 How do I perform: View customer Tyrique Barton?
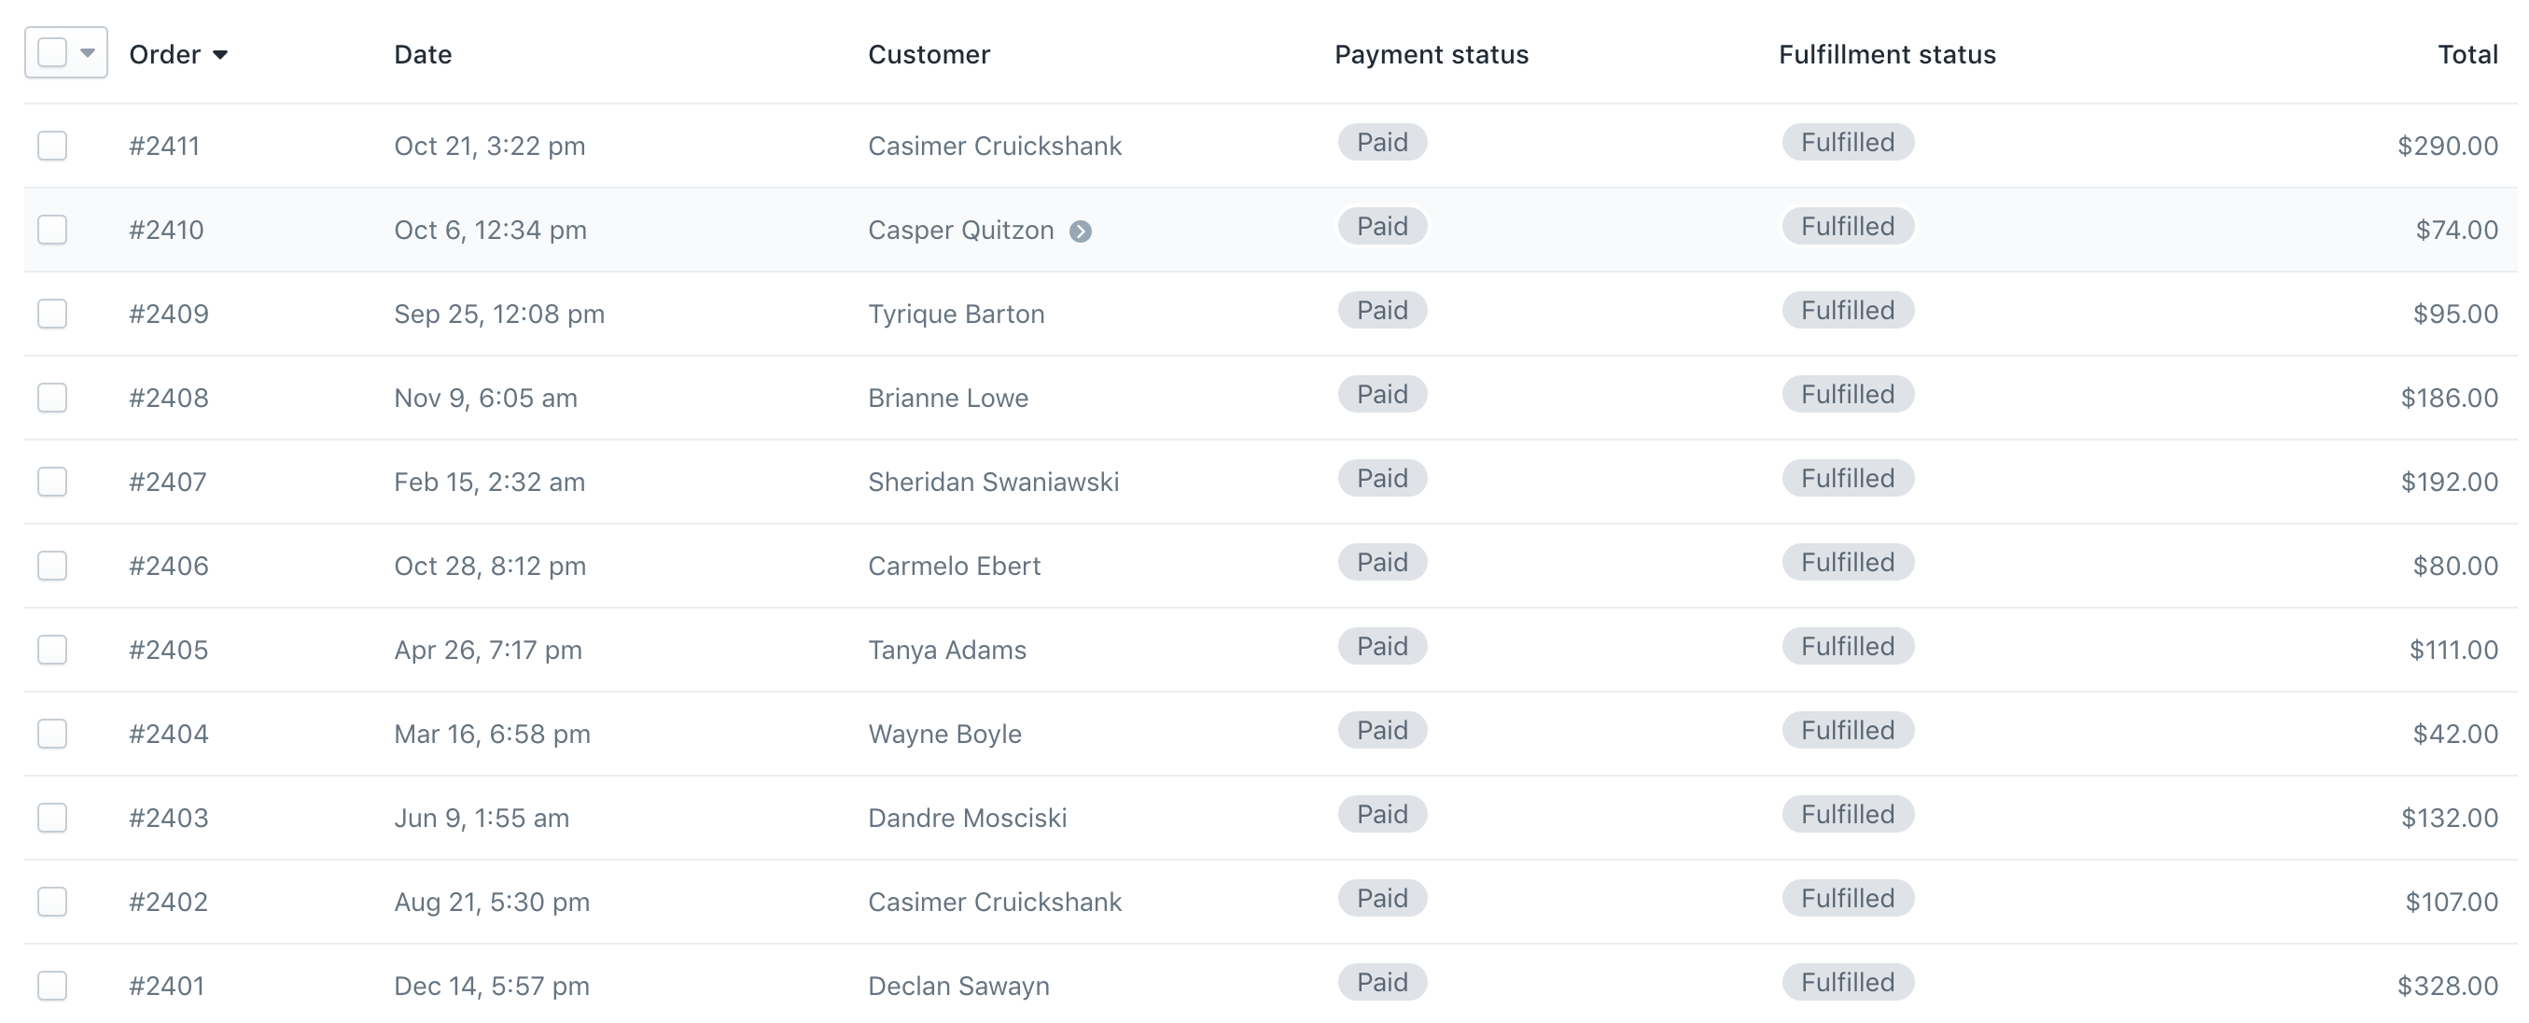[957, 315]
